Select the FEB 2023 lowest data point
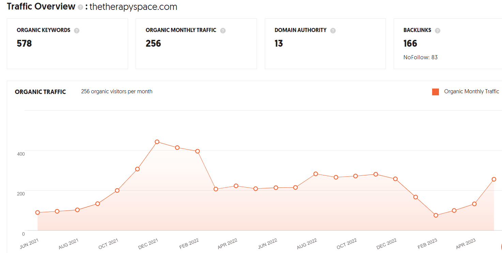 pos(436,215)
